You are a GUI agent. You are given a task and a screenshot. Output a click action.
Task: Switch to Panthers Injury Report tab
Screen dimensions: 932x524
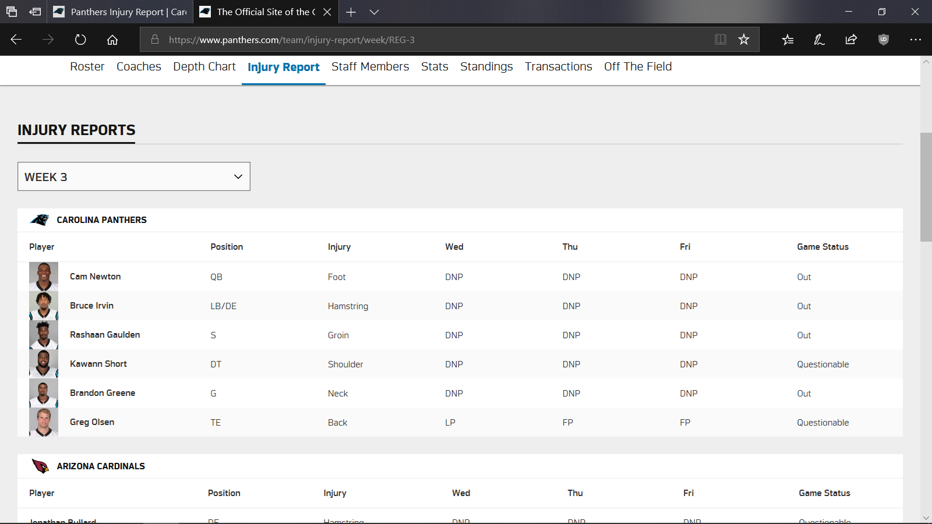pos(121,12)
